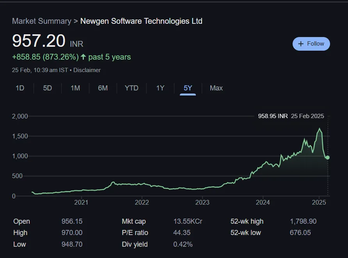Click the 2025 x-axis label
The image size is (348, 258).
coord(319,202)
